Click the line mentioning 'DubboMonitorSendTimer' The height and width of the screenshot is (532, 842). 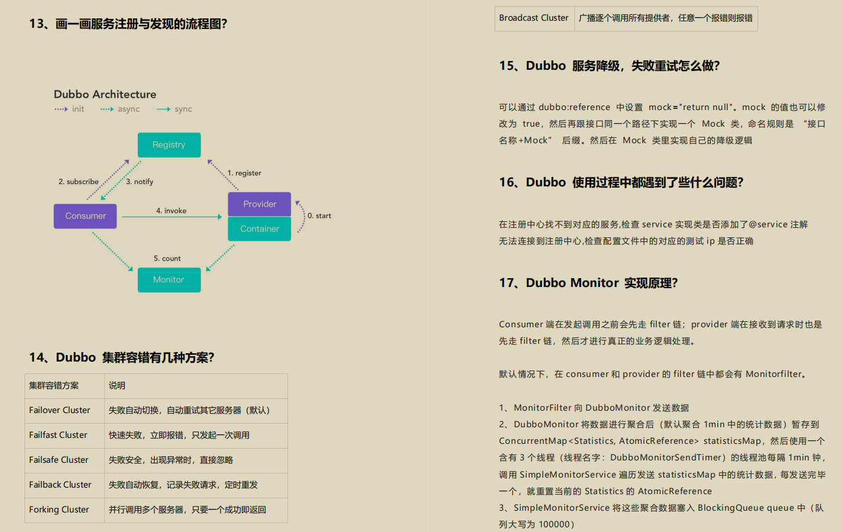pyautogui.click(x=662, y=457)
